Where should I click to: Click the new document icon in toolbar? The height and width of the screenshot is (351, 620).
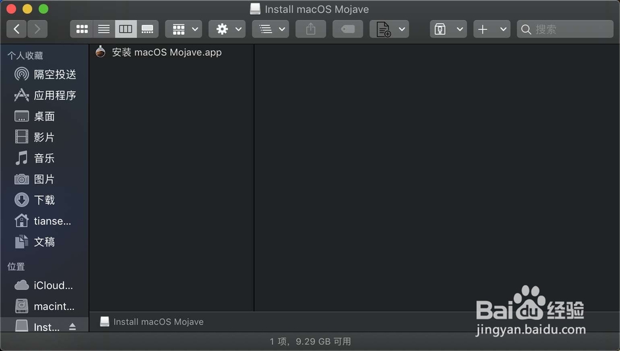[x=383, y=29]
